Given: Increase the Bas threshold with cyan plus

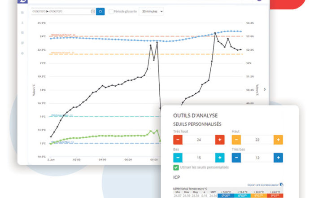Looking at the screenshot, I should point(220,158).
